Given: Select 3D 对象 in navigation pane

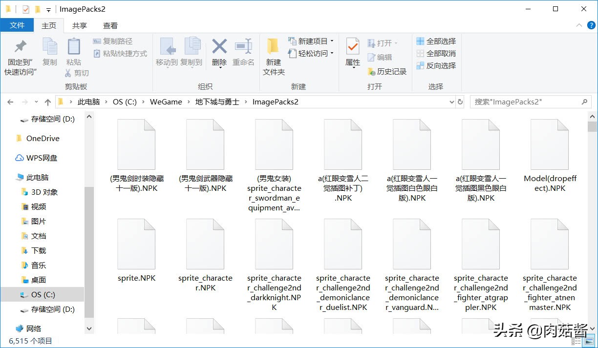Looking at the screenshot, I should coord(44,192).
